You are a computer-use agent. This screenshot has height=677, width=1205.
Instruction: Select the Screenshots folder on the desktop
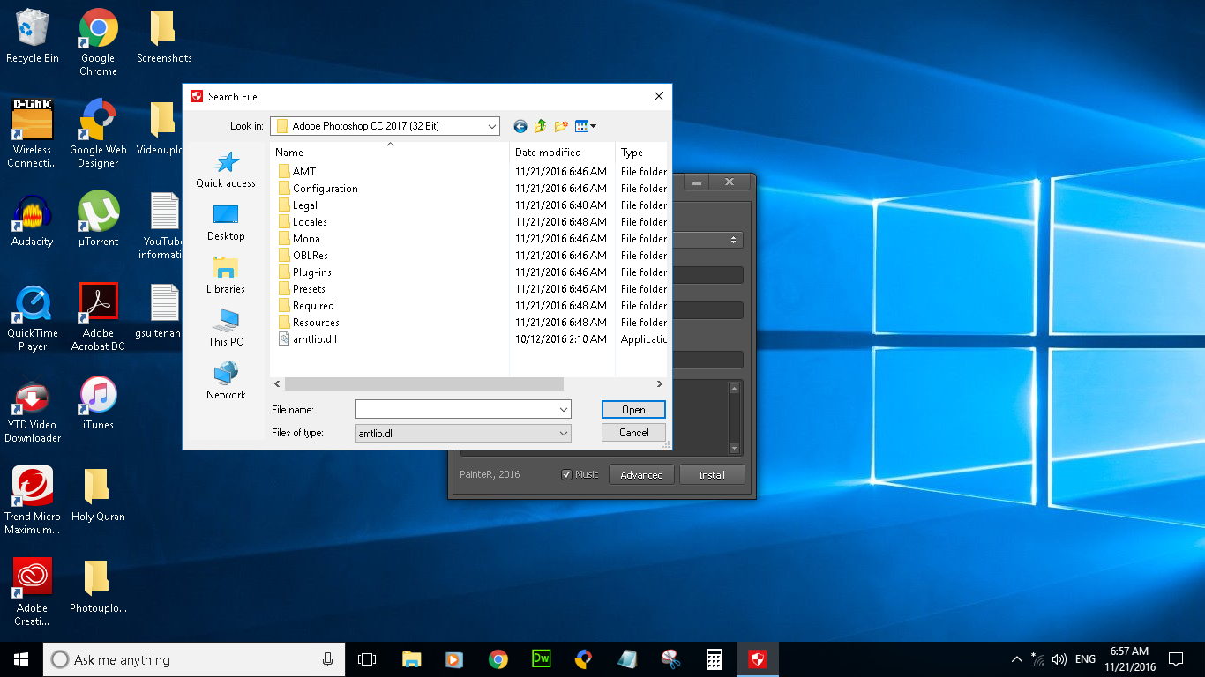(x=164, y=36)
